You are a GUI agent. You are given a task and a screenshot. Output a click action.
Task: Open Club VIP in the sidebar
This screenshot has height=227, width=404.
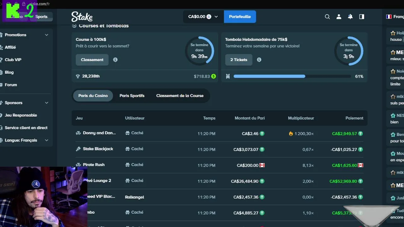click(13, 60)
